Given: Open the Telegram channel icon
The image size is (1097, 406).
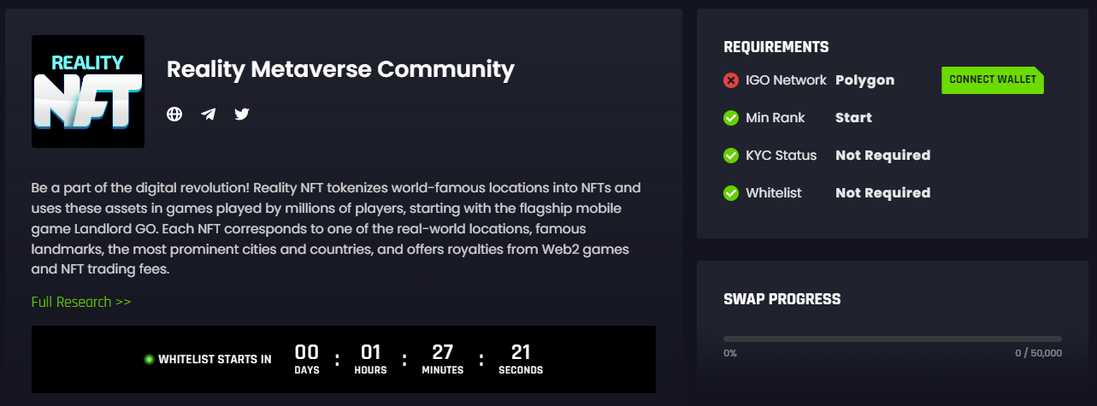Looking at the screenshot, I should (208, 114).
